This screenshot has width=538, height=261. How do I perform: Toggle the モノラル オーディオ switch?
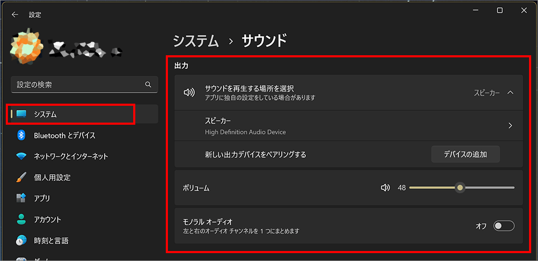[503, 226]
